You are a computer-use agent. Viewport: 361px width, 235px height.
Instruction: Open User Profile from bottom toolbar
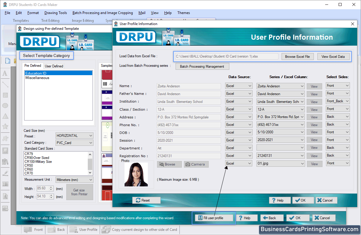pyautogui.click(x=84, y=230)
